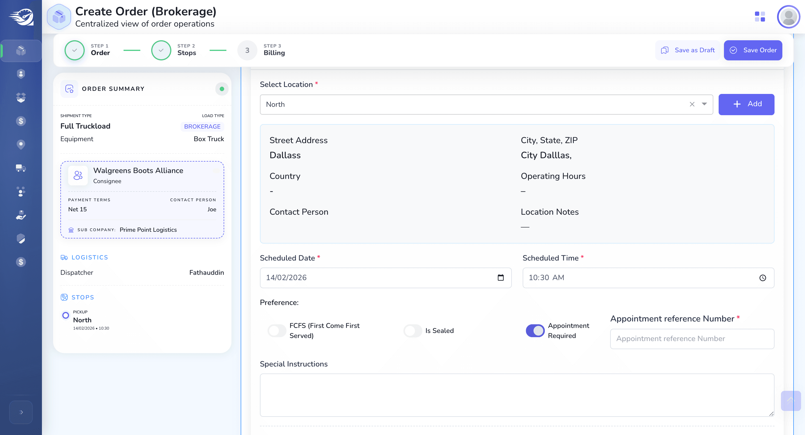Click the scroll-to-top arrow button
The height and width of the screenshot is (435, 805).
(x=790, y=400)
